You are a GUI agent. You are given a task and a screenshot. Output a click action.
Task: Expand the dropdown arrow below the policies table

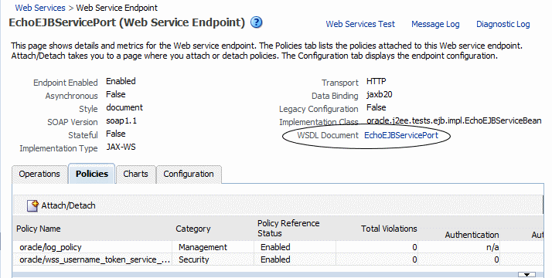[x=526, y=274]
